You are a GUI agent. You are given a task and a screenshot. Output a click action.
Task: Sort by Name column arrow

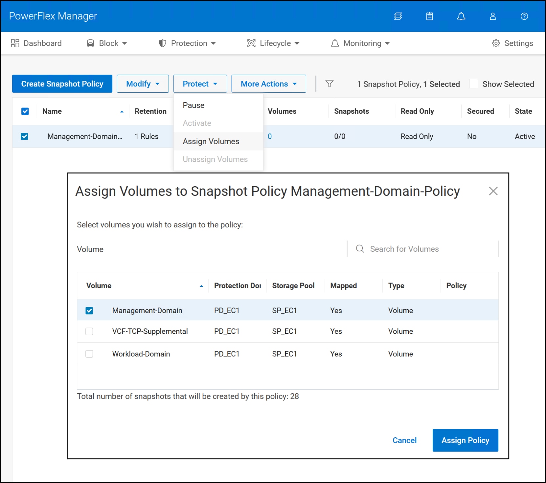click(x=122, y=112)
